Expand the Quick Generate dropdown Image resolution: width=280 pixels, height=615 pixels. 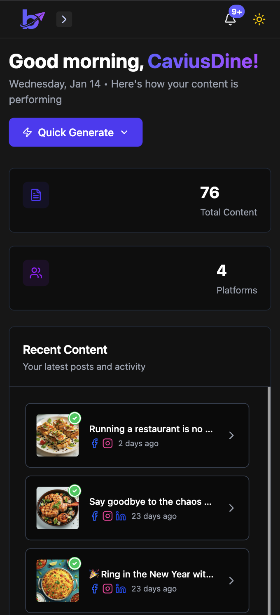124,132
